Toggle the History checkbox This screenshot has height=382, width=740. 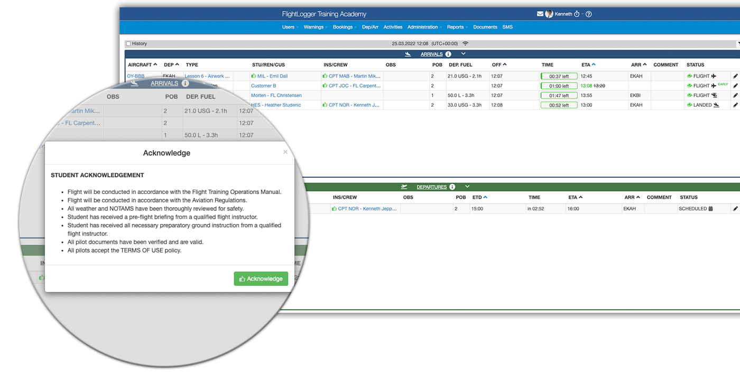[128, 44]
